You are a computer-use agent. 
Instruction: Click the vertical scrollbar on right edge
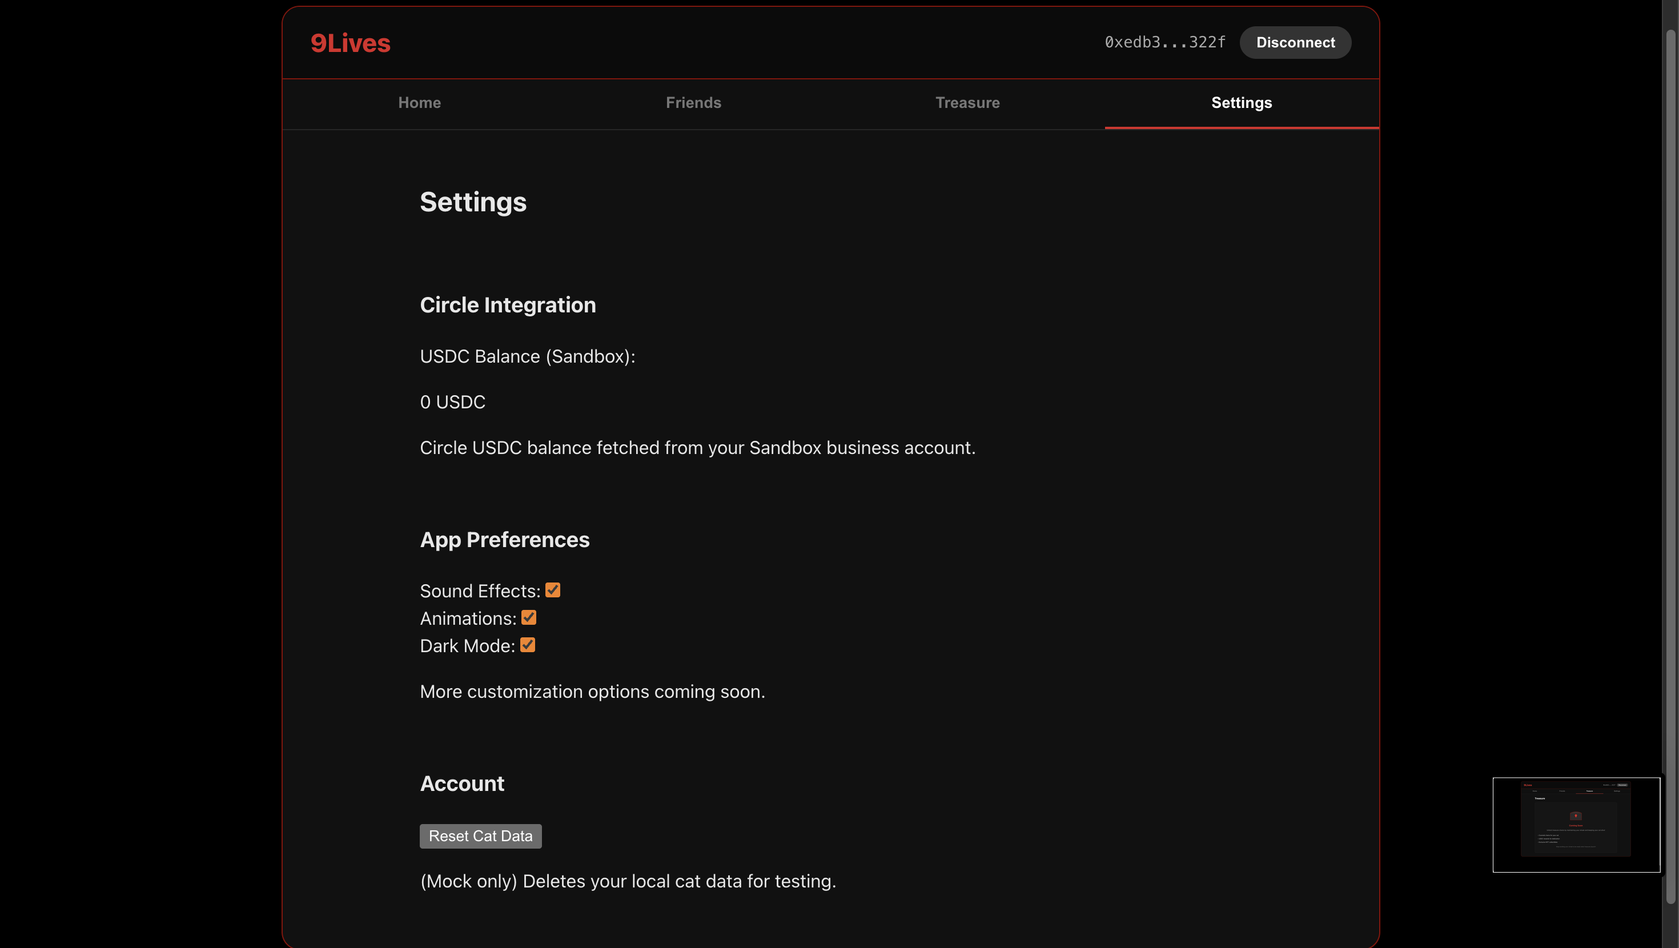click(1670, 456)
